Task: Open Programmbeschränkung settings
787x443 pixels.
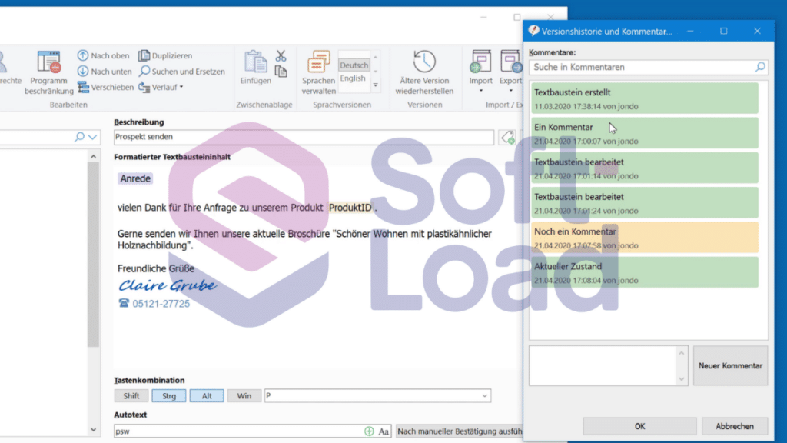Action: pos(48,72)
